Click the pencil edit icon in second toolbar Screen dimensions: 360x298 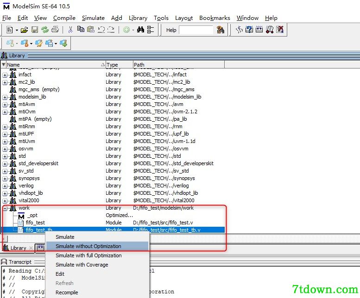pos(38,43)
